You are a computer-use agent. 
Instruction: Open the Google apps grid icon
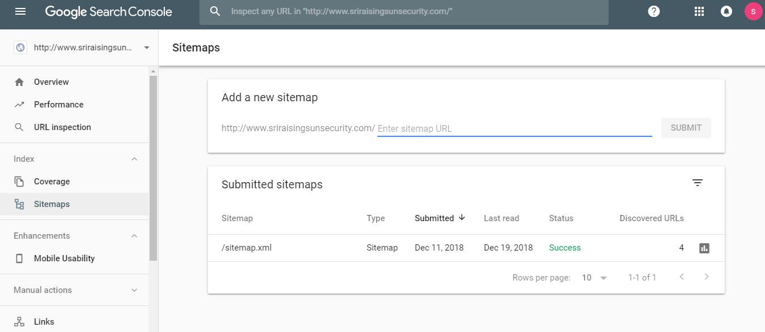click(x=699, y=11)
